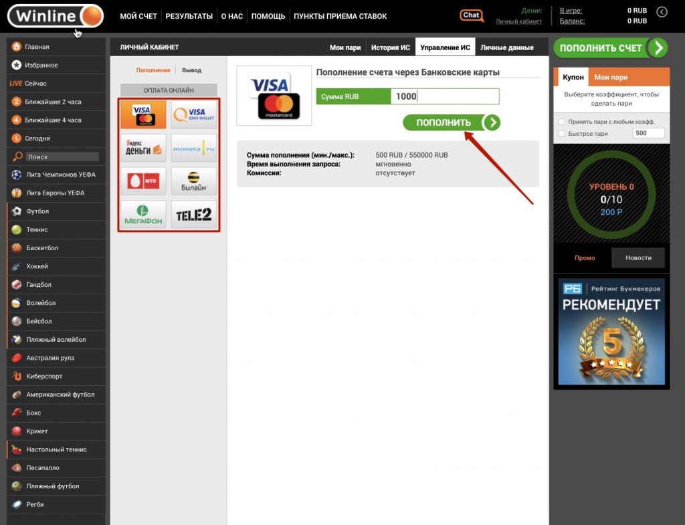Pick the moneta.ru payment option

(194, 148)
